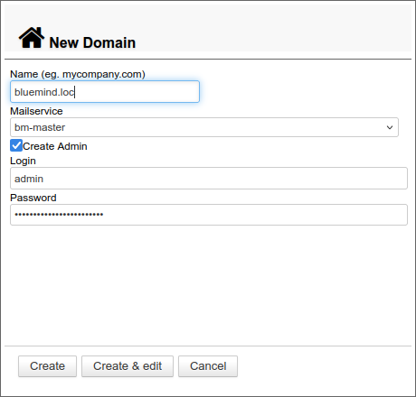
Task: Click the Create button
Action: [47, 366]
